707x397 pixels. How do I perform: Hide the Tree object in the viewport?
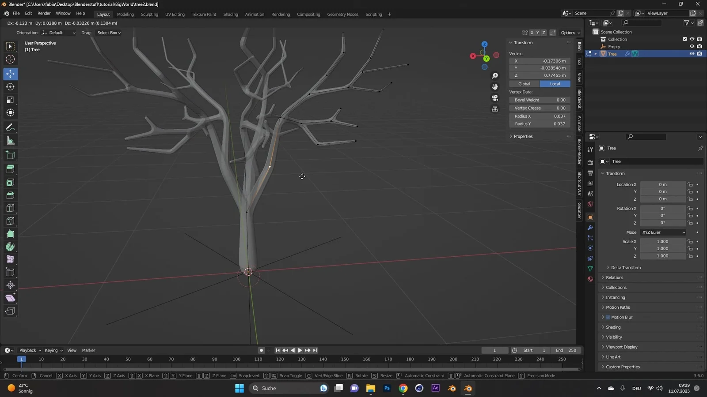692,53
